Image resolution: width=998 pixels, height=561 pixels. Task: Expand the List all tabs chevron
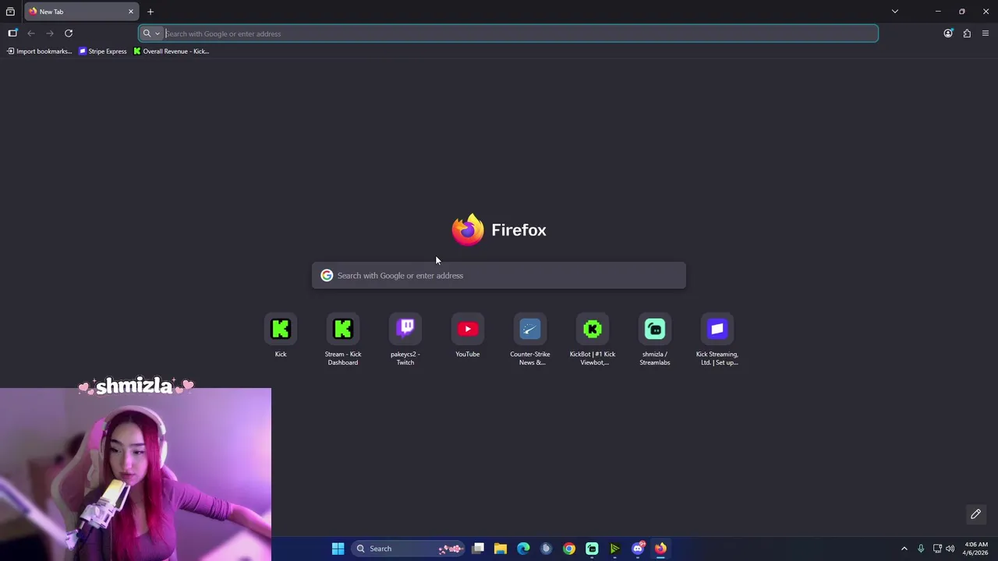(x=895, y=12)
